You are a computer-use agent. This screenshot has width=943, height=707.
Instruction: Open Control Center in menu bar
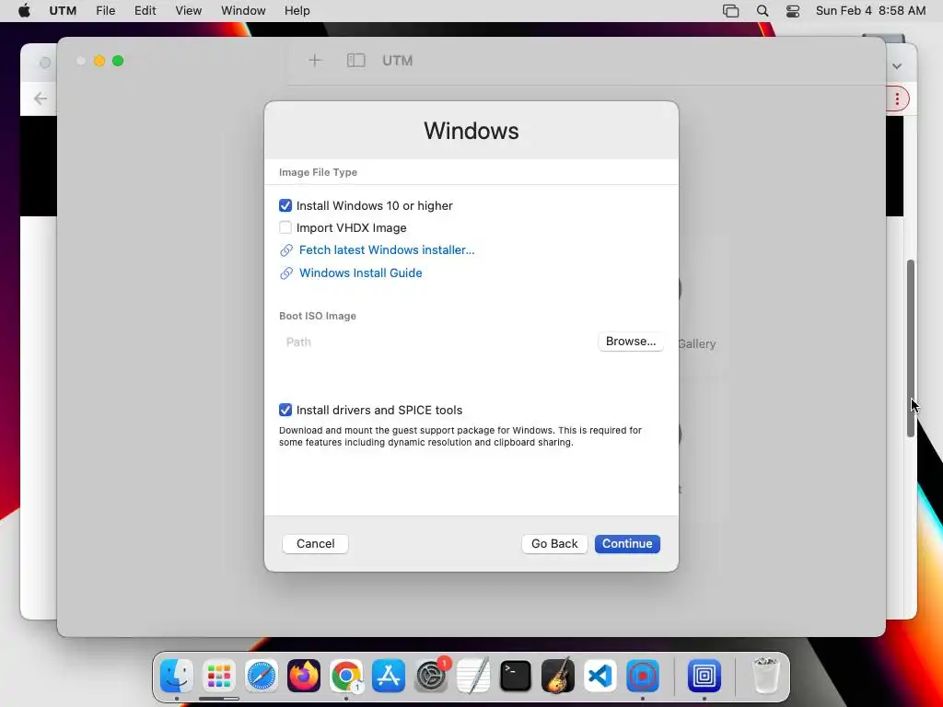(x=793, y=11)
